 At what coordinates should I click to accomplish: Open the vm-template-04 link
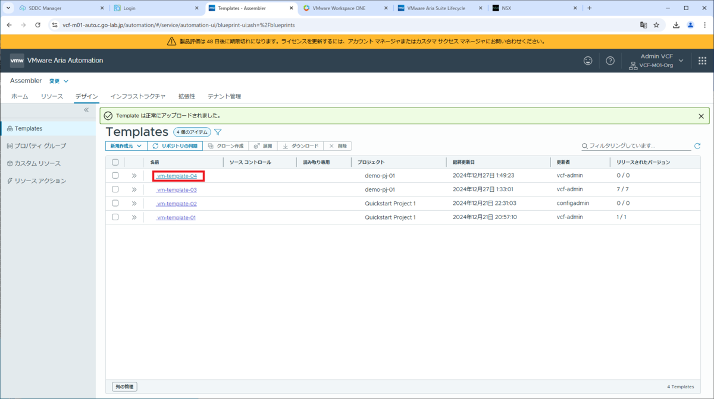coord(177,176)
